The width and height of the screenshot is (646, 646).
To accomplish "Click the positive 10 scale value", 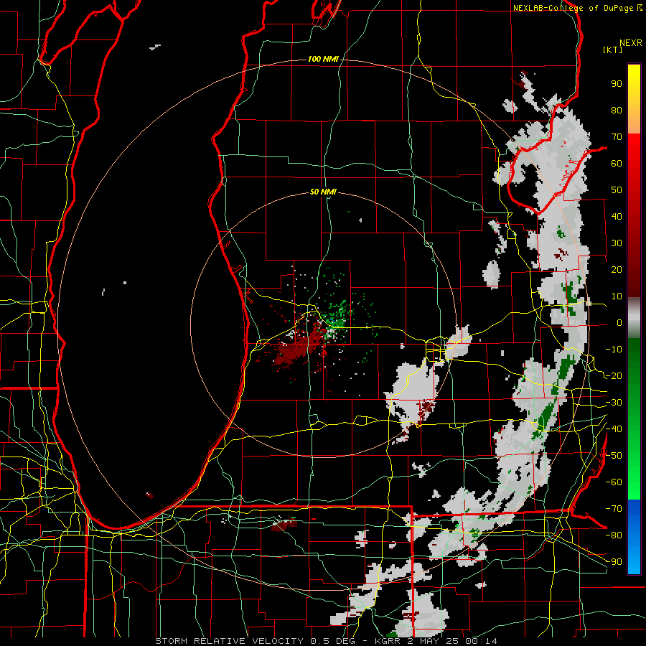I will click(x=617, y=296).
